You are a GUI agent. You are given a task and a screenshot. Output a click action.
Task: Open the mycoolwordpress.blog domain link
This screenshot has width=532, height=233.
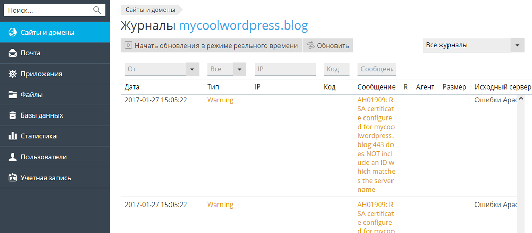coord(243,26)
